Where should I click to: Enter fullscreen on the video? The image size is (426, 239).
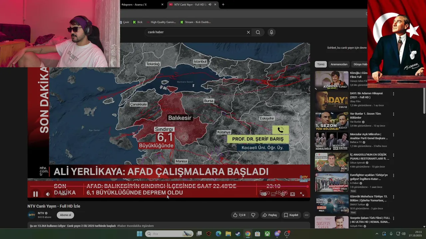coord(302,194)
